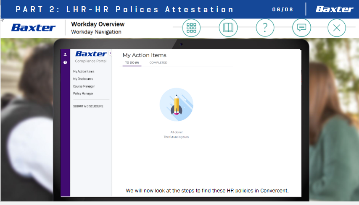359x205 pixels.
Task: Click the user profile icon in purple sidebar
Action: (x=65, y=54)
